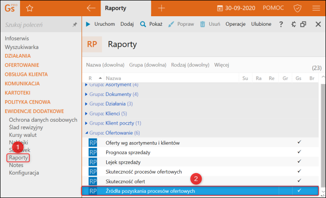Toggle Gs checkmark for Prognoza sprzedaży
Viewport: 326px width, 198px height.
[x=298, y=152]
